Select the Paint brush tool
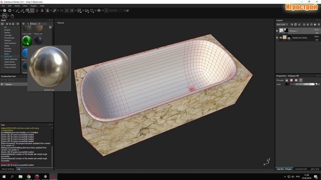Screen dimensions: 321x180 [17, 10]
